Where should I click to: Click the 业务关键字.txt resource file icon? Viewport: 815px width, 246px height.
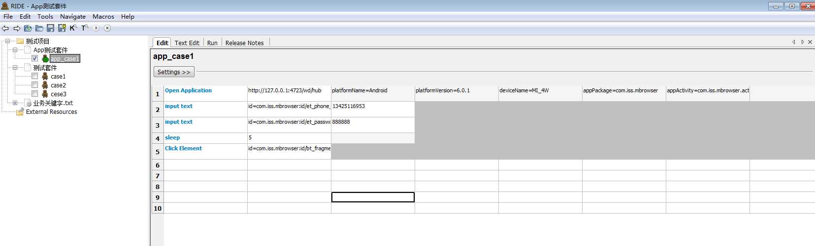[x=28, y=103]
